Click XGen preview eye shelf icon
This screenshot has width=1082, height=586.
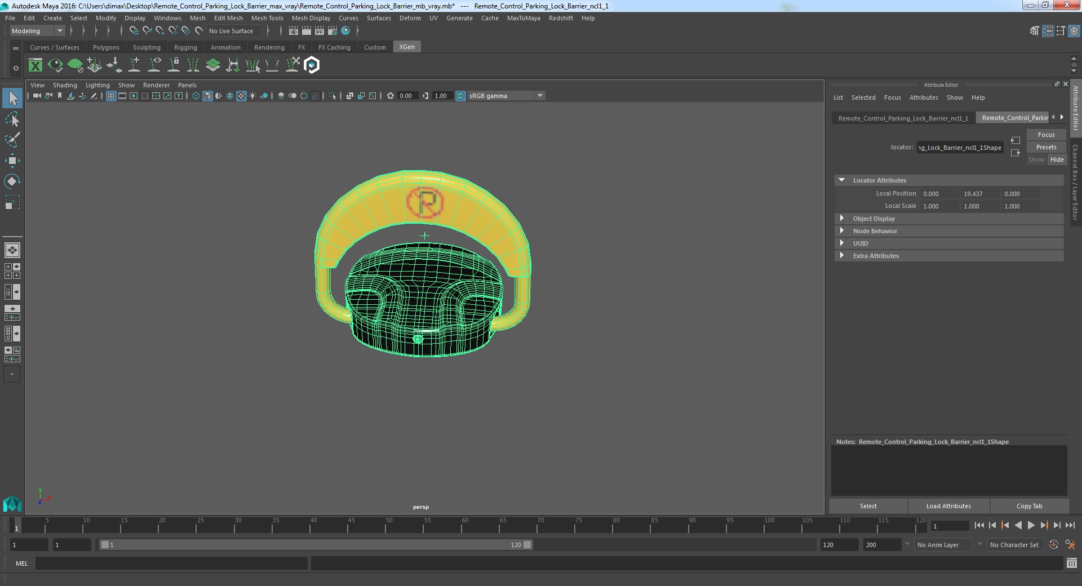tap(55, 65)
